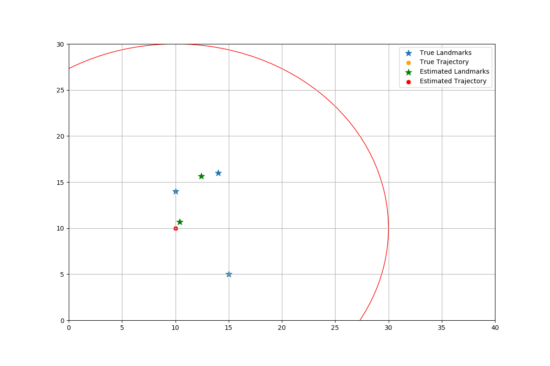Viewport: 550px width, 366px height.
Task: Click the x-axis tick label 35
Action: tap(442, 328)
